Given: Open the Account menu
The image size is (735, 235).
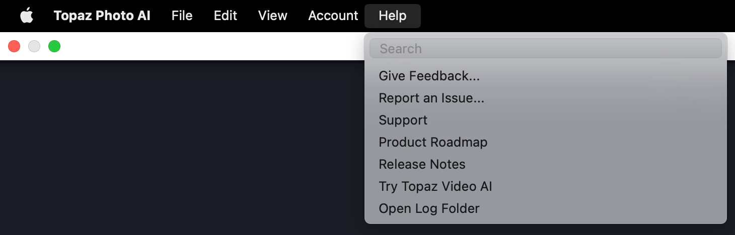Looking at the screenshot, I should pyautogui.click(x=333, y=16).
